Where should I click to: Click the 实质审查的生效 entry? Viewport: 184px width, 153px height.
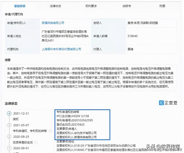(23, 142)
